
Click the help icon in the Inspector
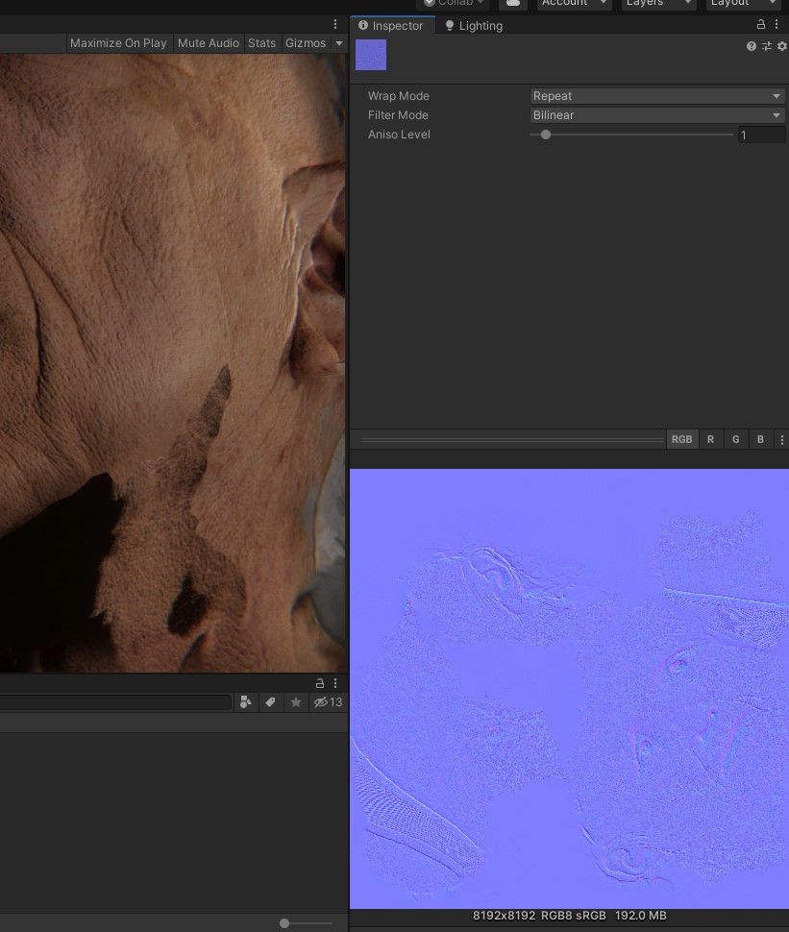click(751, 45)
